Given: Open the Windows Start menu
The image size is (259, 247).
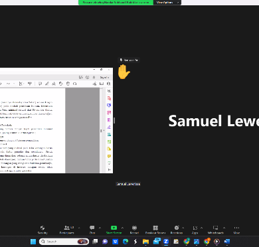Looking at the screenshot, I should click(33, 242).
